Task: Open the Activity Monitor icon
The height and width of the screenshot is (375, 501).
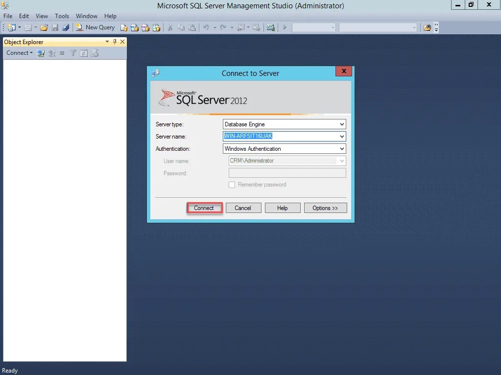Action: (271, 27)
